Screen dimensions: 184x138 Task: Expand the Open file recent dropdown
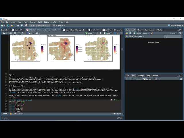[15, 26]
